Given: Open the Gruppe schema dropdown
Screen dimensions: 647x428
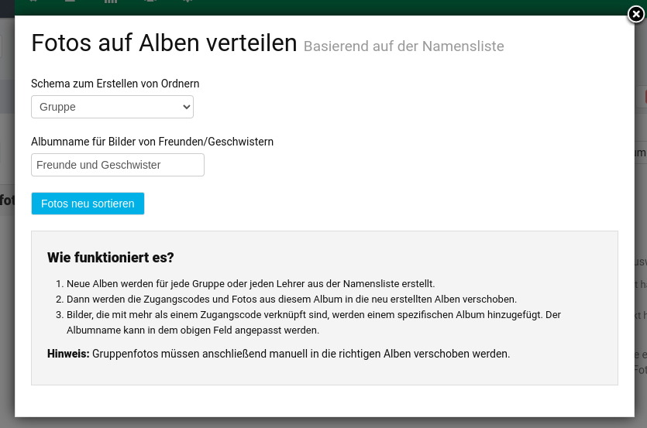Looking at the screenshot, I should [x=112, y=107].
